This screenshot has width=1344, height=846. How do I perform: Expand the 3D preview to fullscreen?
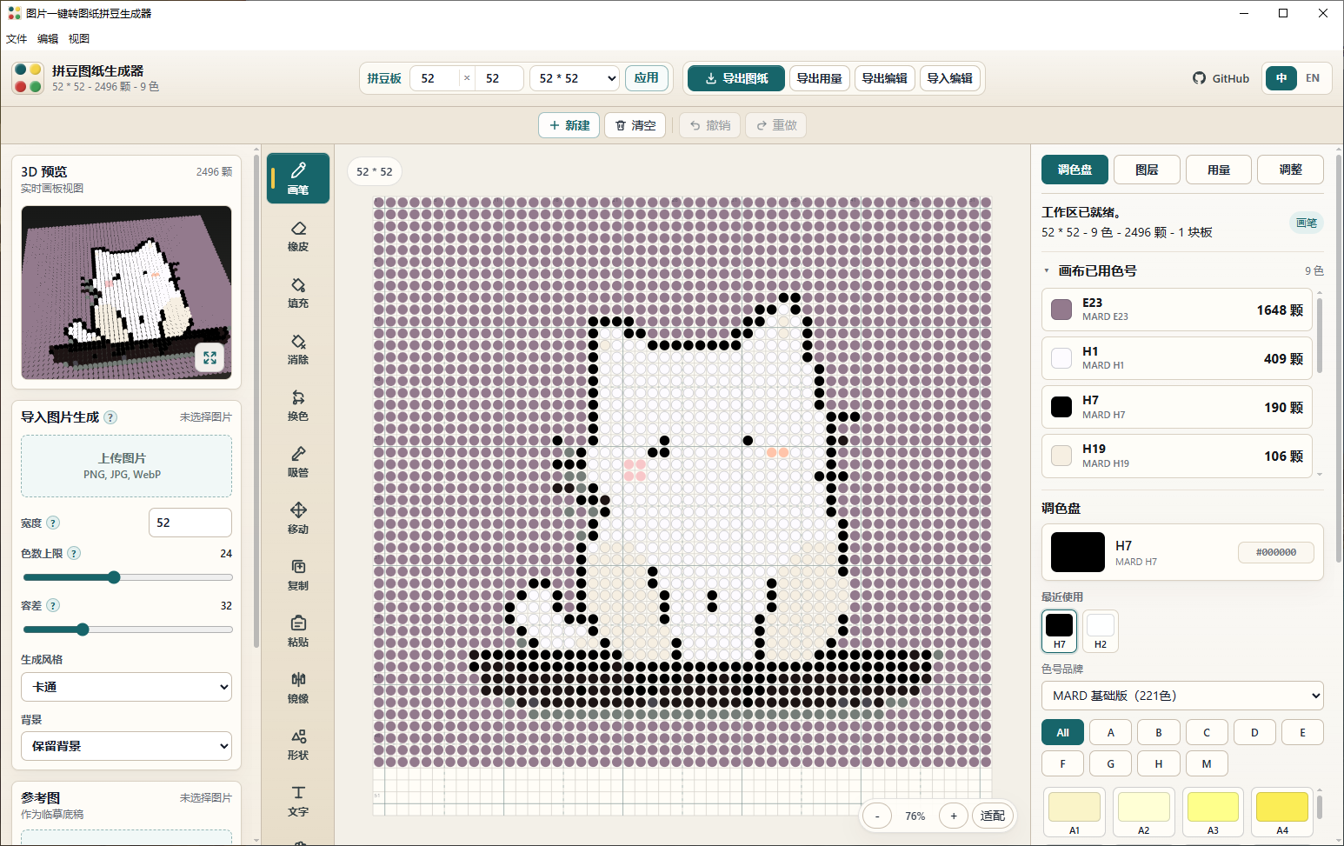click(210, 357)
